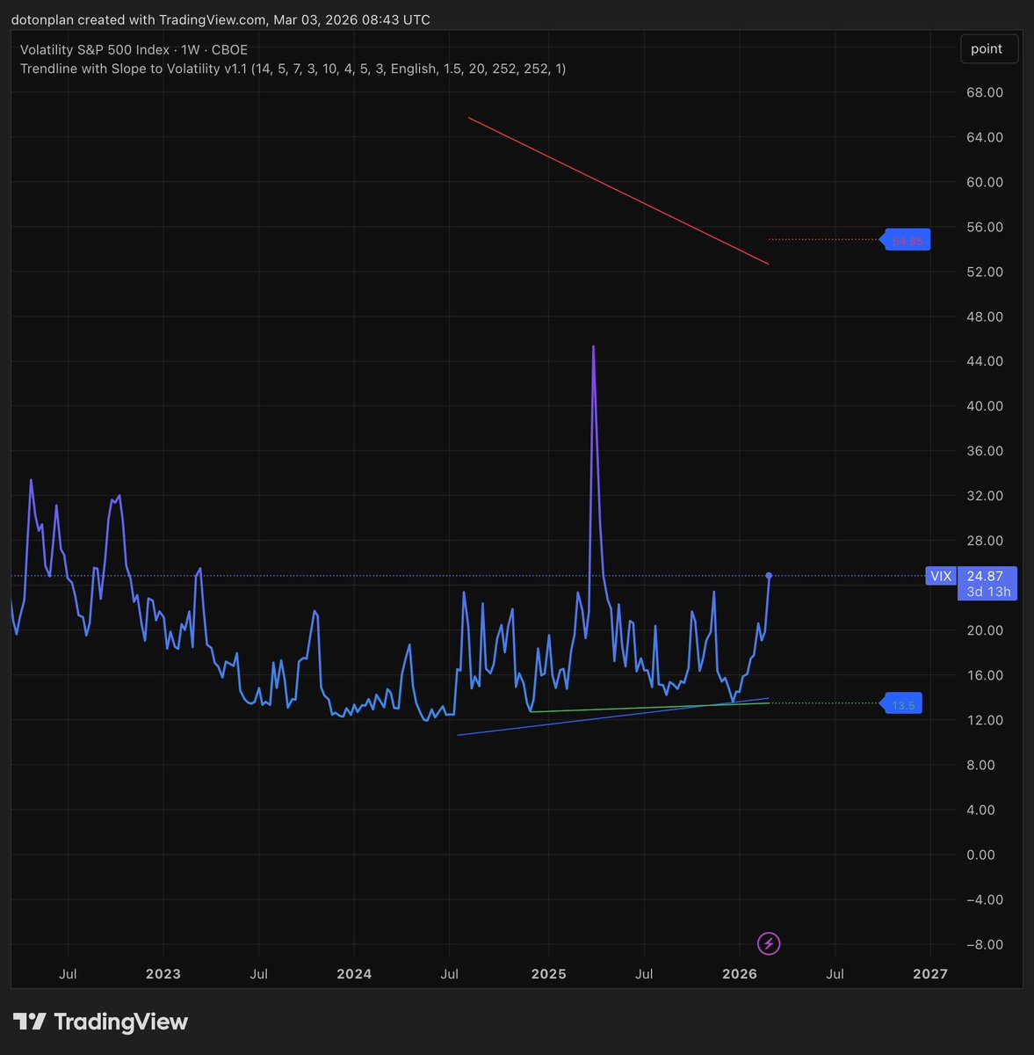This screenshot has width=1034, height=1055.
Task: Click the 48.00 price scale label
Action: point(984,316)
